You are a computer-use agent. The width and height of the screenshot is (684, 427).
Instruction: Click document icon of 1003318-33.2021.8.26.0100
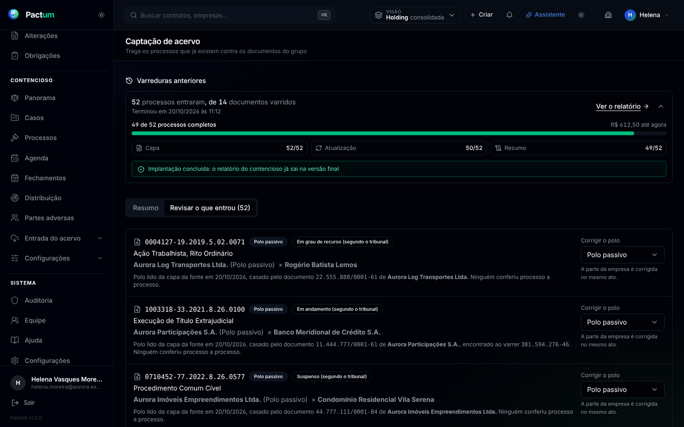coord(137,309)
